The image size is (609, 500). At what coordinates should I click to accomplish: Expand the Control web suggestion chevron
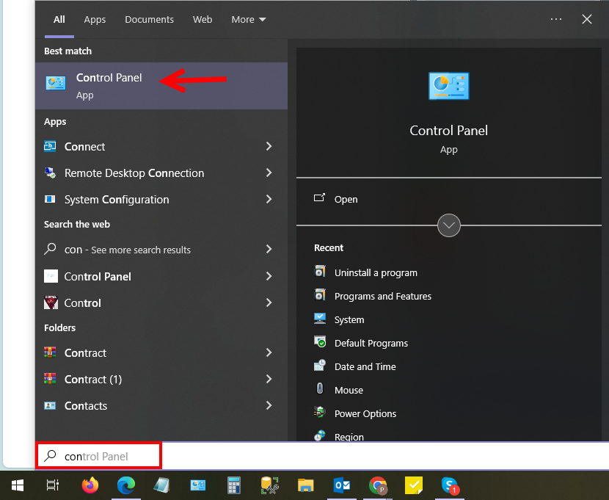(269, 302)
